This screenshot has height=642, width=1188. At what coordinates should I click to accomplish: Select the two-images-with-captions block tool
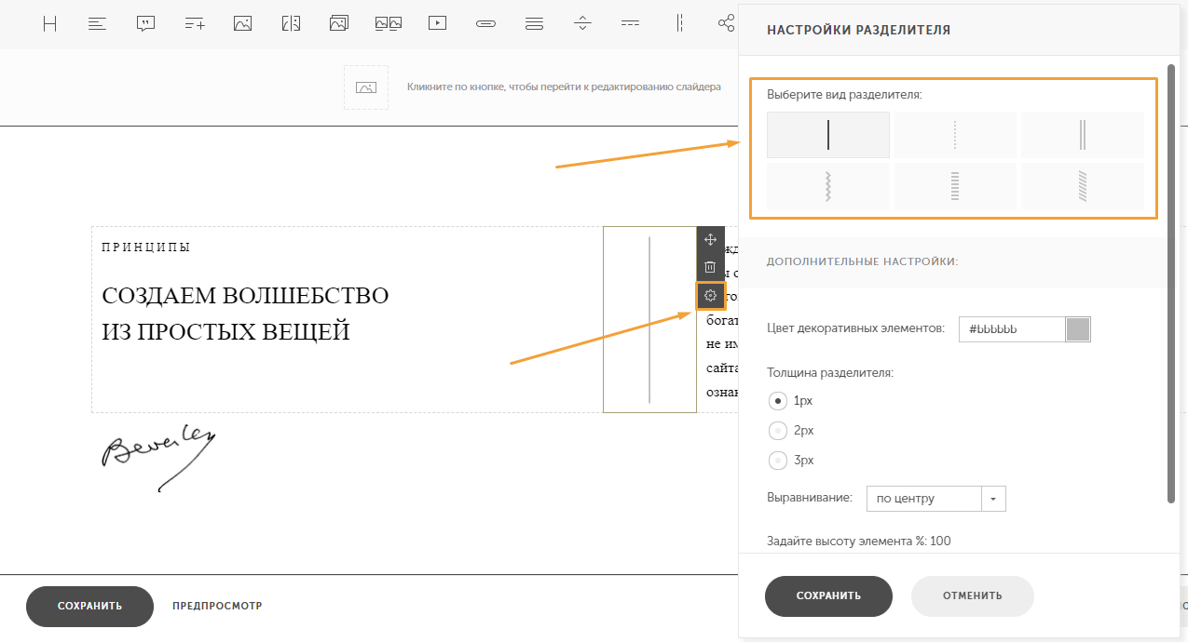(389, 24)
